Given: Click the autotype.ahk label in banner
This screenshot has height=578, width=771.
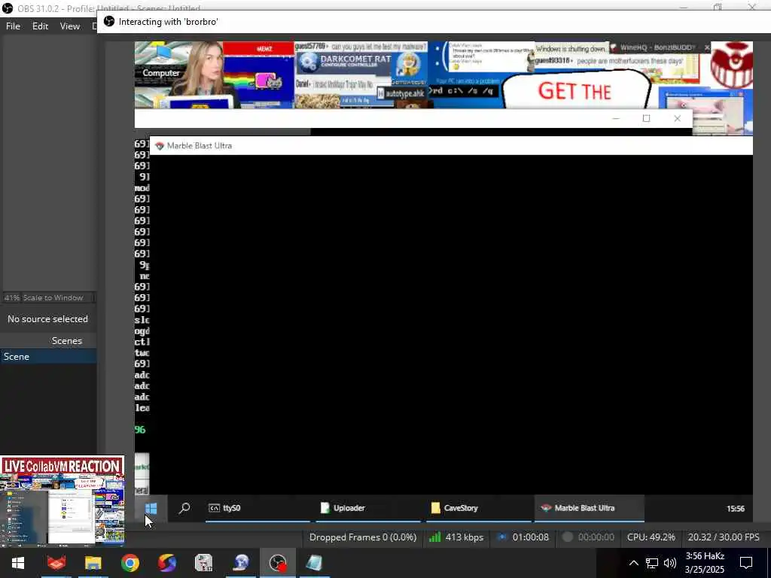Looking at the screenshot, I should point(401,93).
